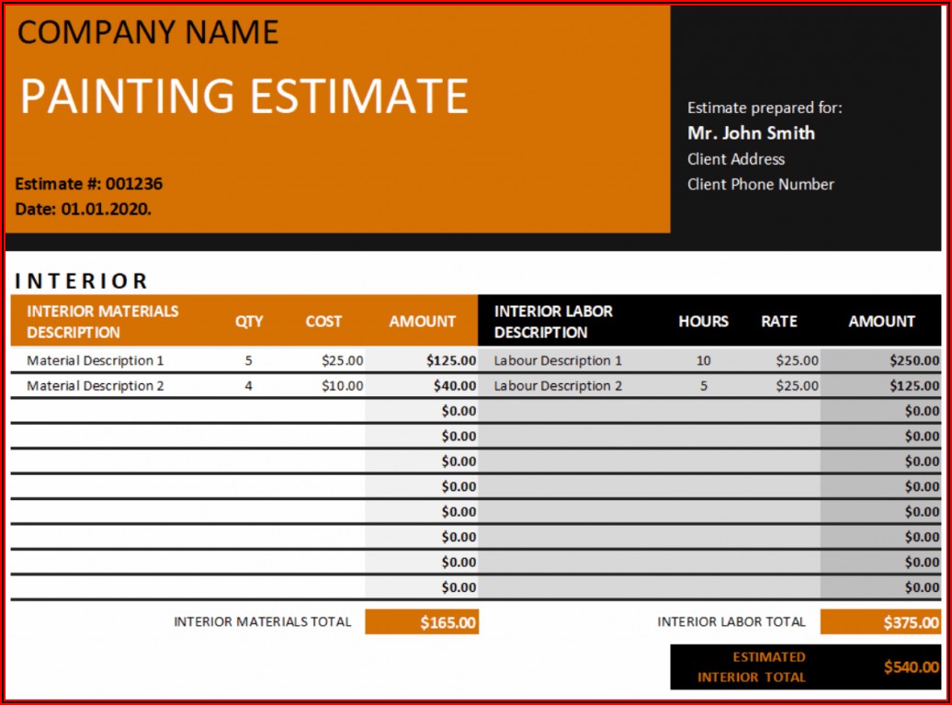The width and height of the screenshot is (952, 705).
Task: Click the Client Phone Number line
Action: [760, 184]
